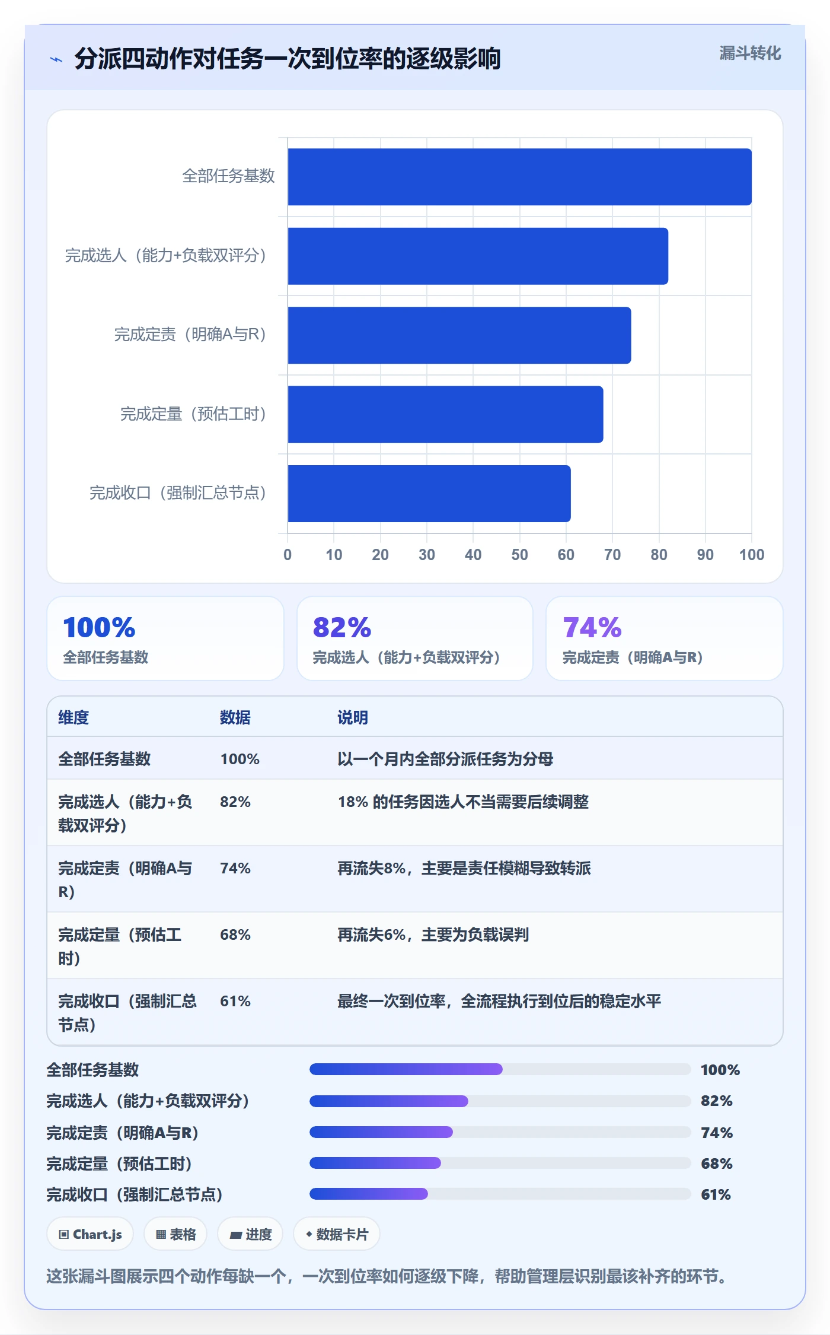This screenshot has width=830, height=1335.
Task: Click the 漏斗转化 label in header
Action: coord(750,53)
